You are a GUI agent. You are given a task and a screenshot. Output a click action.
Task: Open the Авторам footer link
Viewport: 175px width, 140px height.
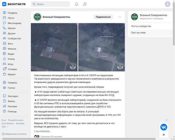20,124
